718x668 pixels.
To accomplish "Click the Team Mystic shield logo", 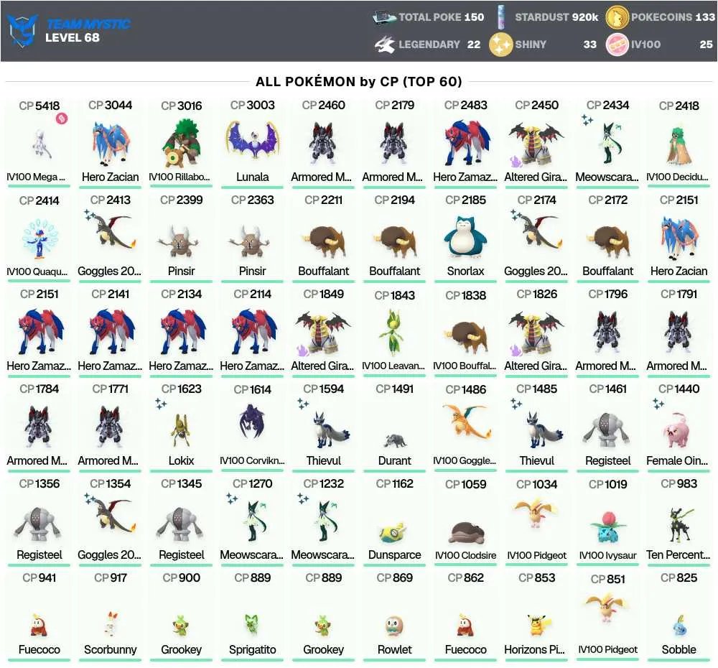I will click(23, 31).
